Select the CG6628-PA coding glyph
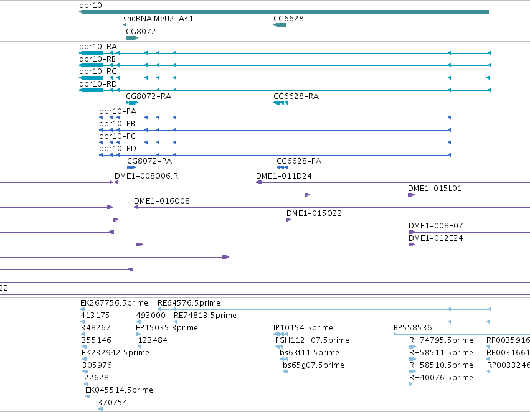The width and height of the screenshot is (530, 412). [x=282, y=167]
